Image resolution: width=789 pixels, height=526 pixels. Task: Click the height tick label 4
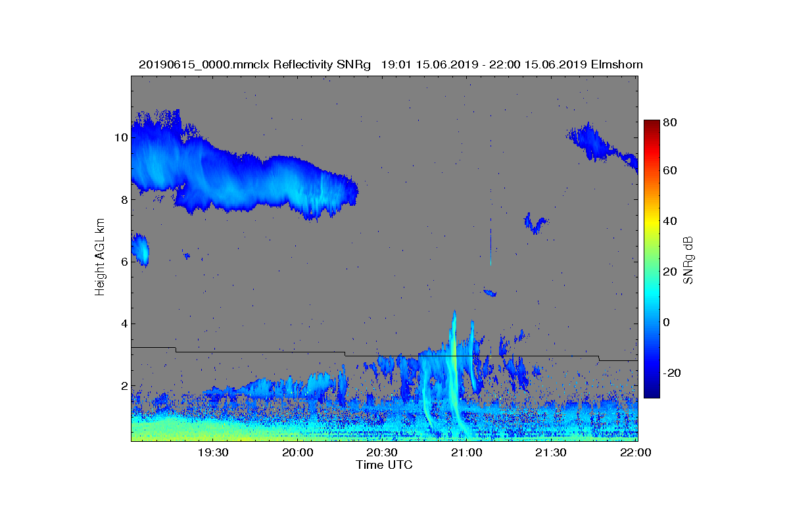point(124,323)
